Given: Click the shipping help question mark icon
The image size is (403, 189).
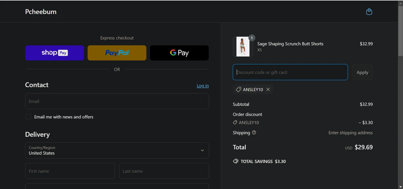Looking at the screenshot, I should (x=254, y=133).
